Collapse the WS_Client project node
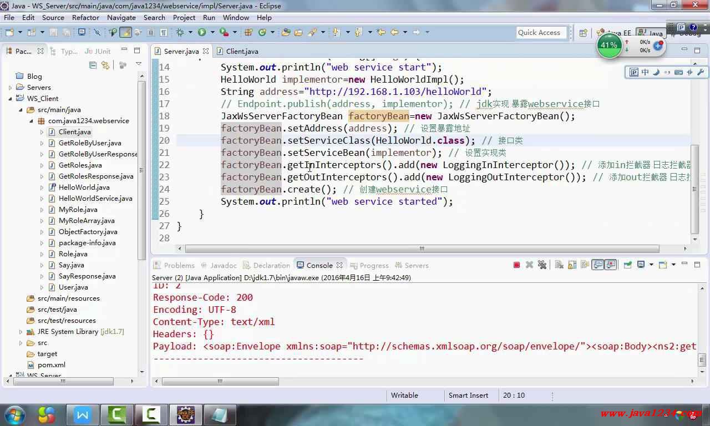 (x=11, y=98)
